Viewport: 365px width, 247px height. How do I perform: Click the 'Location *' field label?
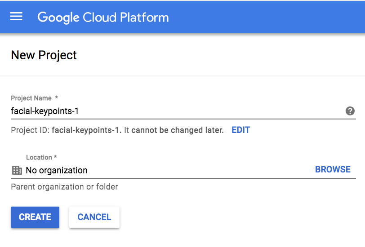pos(41,157)
